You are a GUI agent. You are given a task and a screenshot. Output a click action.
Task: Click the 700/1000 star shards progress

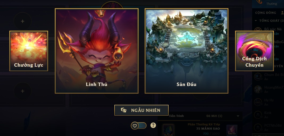(211, 134)
